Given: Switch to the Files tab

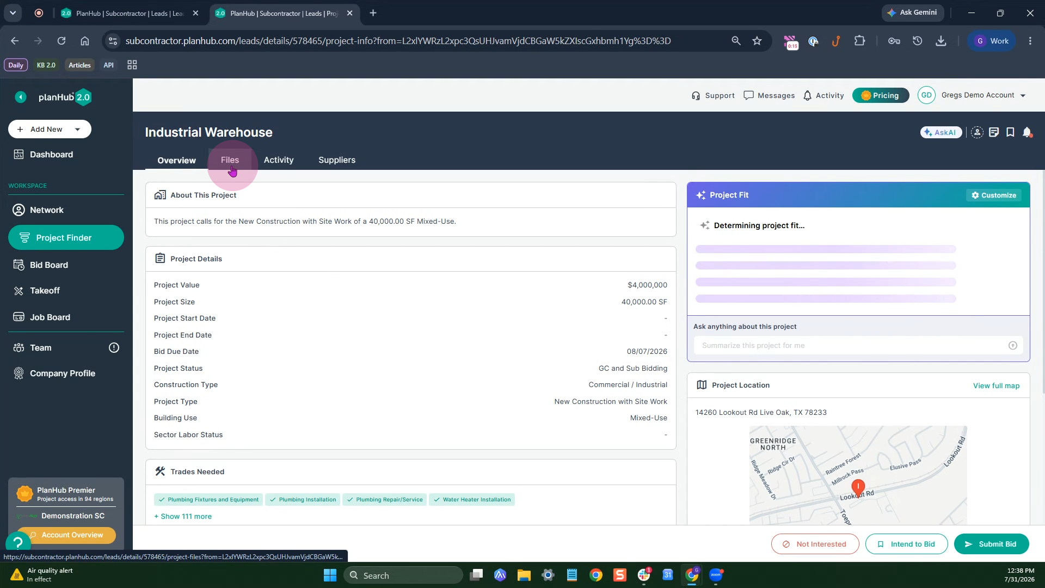Looking at the screenshot, I should 230,160.
